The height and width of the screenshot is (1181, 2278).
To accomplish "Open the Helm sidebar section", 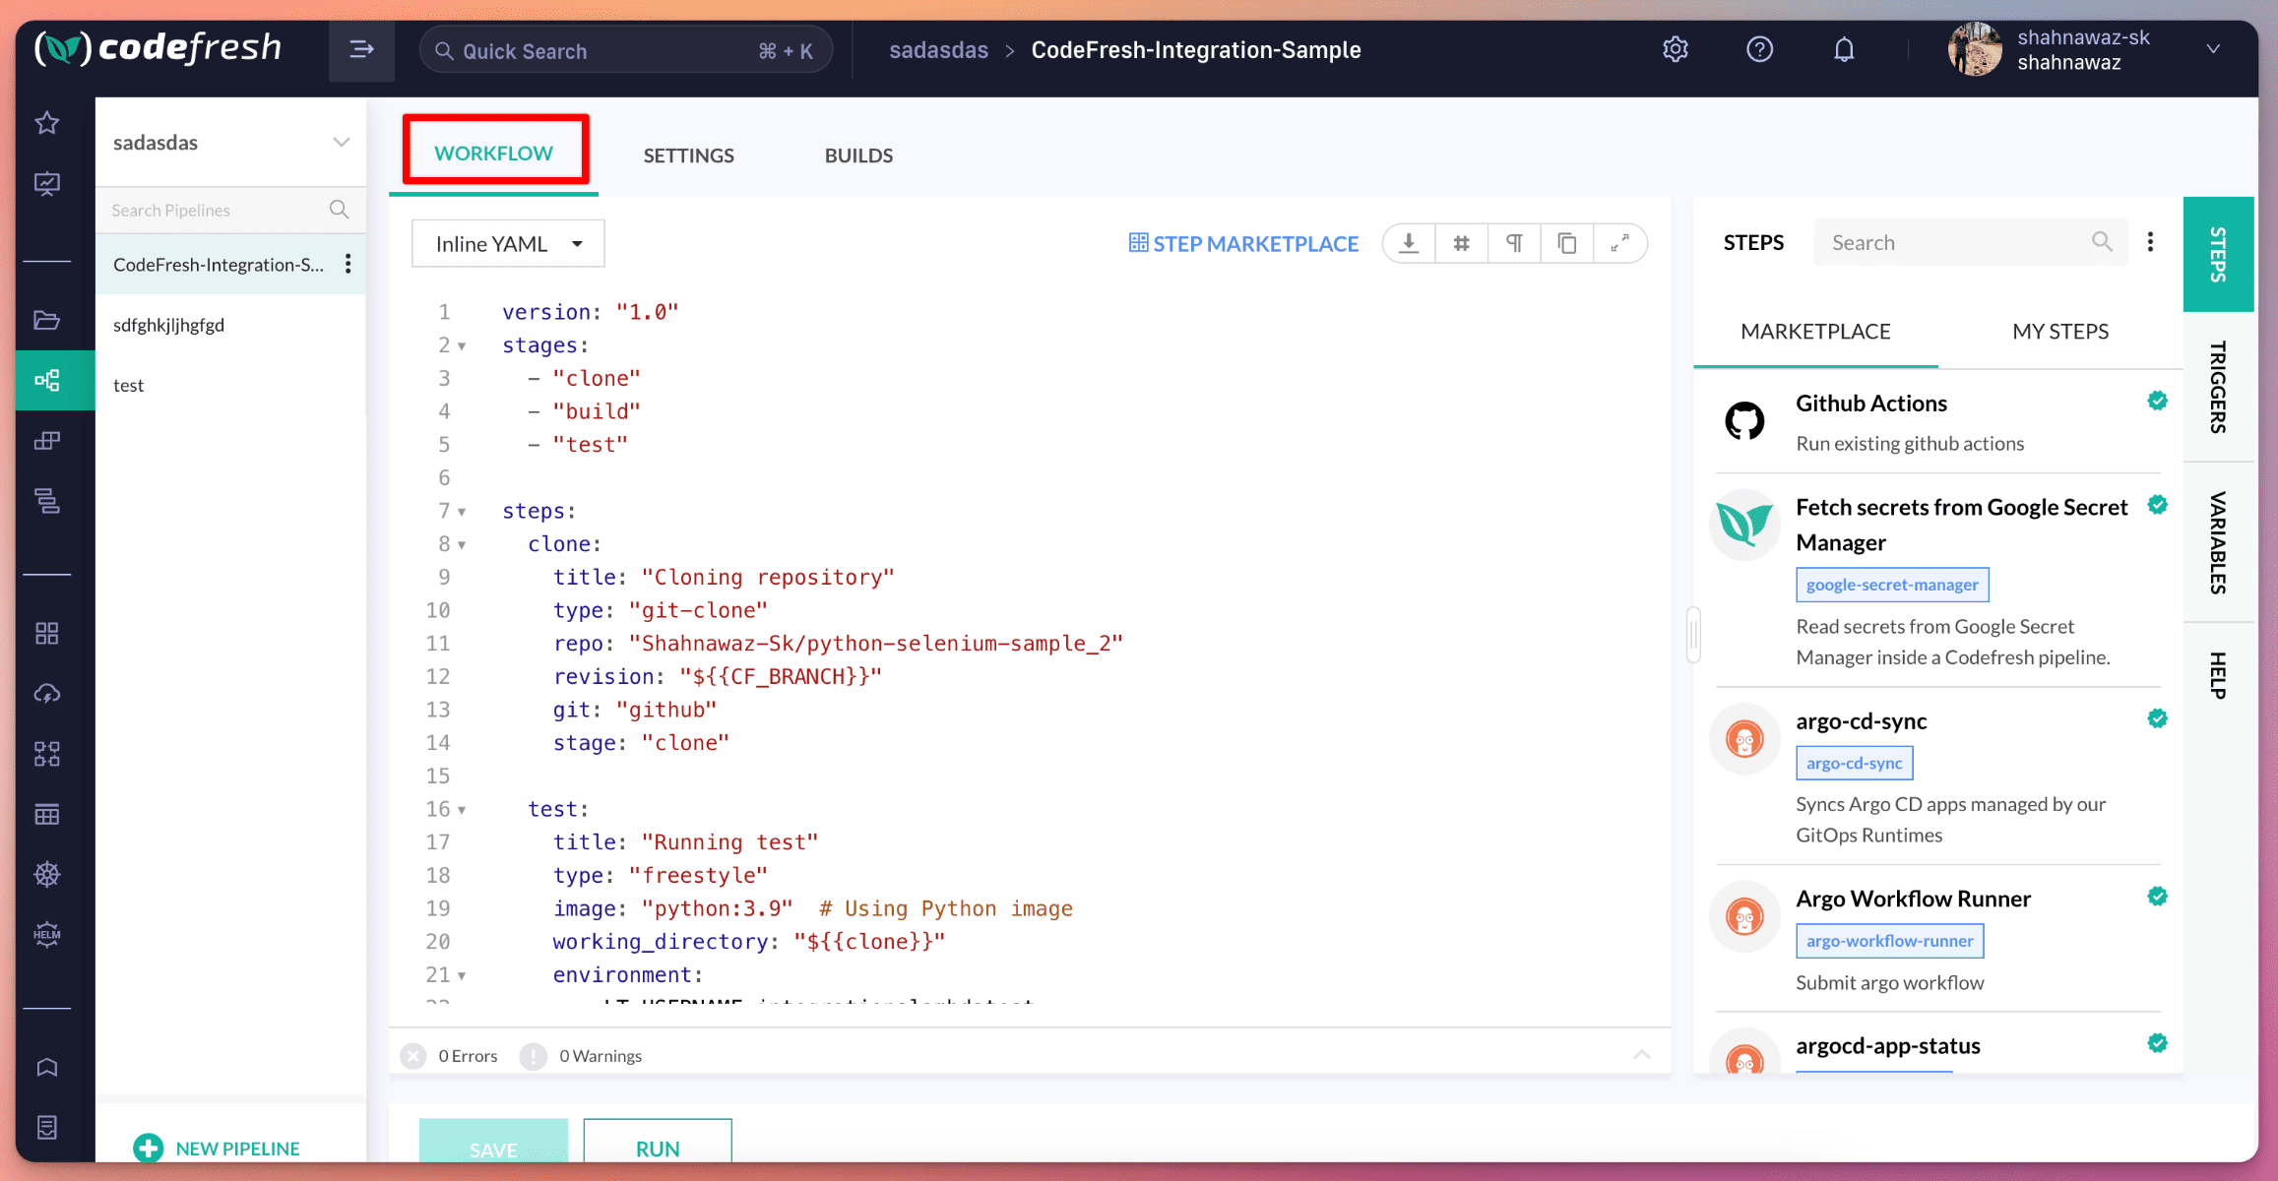I will [46, 934].
